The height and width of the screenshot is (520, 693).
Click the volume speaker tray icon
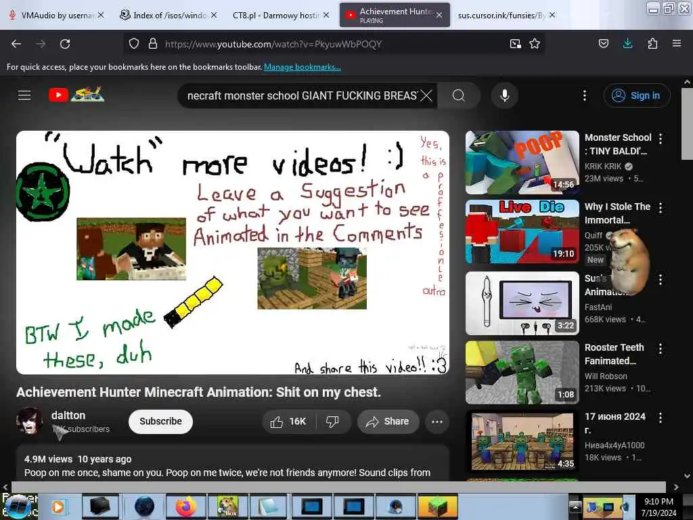pyautogui.click(x=625, y=506)
